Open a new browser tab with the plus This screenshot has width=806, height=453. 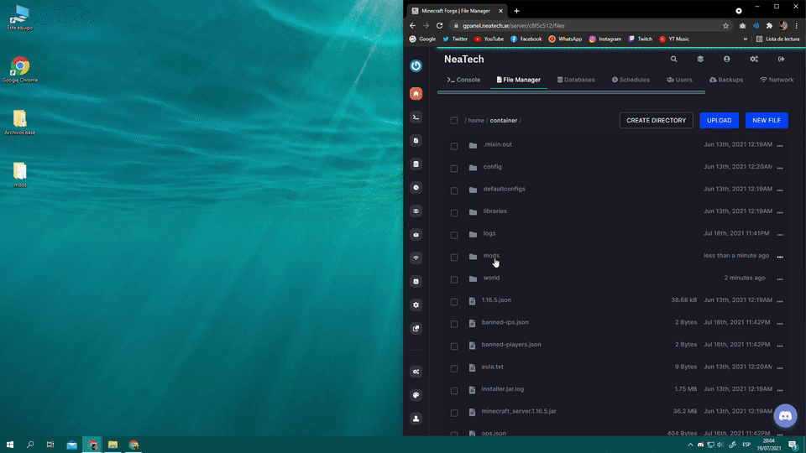pos(516,11)
